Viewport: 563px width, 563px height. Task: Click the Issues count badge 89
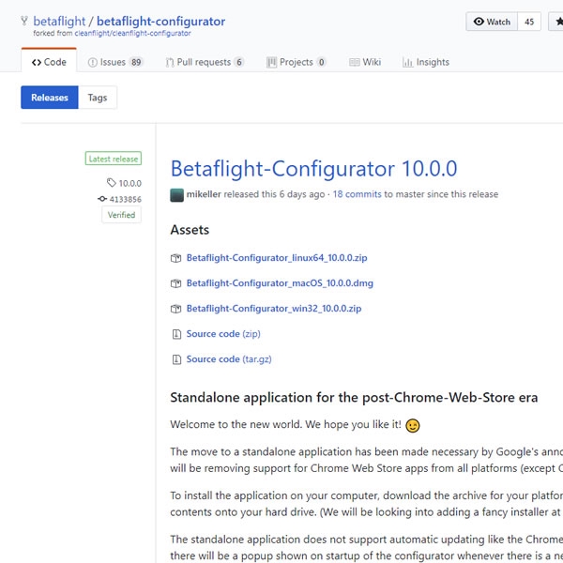coord(136,62)
